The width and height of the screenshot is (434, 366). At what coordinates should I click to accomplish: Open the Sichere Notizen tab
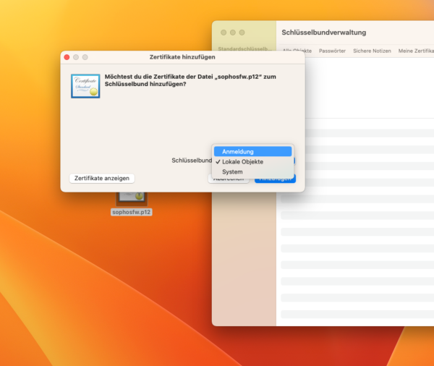click(x=372, y=51)
